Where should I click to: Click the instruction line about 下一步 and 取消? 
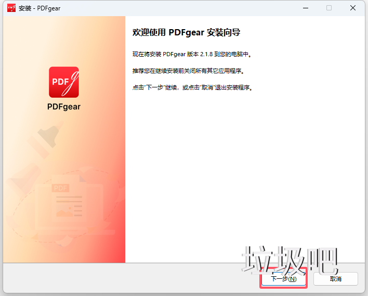pyautogui.click(x=192, y=87)
